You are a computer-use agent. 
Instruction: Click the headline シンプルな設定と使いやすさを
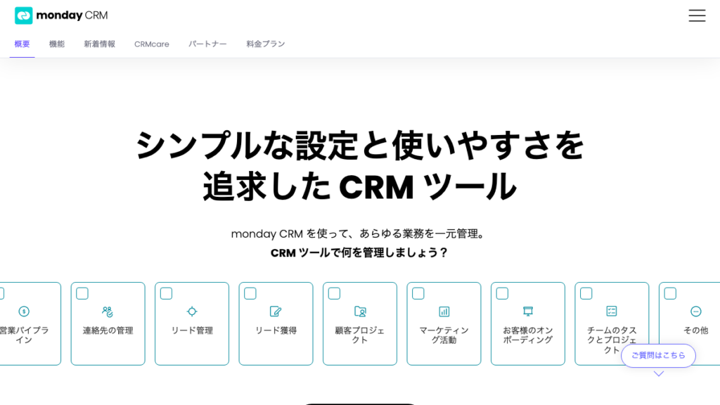click(360, 146)
